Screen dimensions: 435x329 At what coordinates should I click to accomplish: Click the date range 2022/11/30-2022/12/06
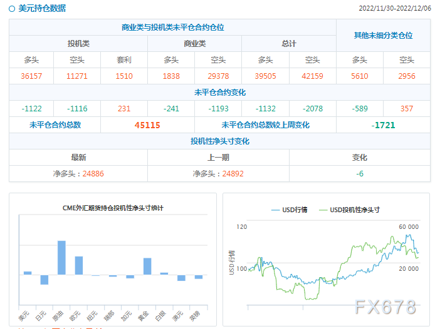tap(395, 8)
